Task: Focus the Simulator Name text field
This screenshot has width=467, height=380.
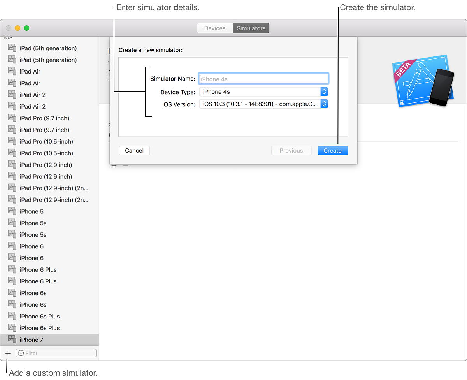Action: [263, 79]
